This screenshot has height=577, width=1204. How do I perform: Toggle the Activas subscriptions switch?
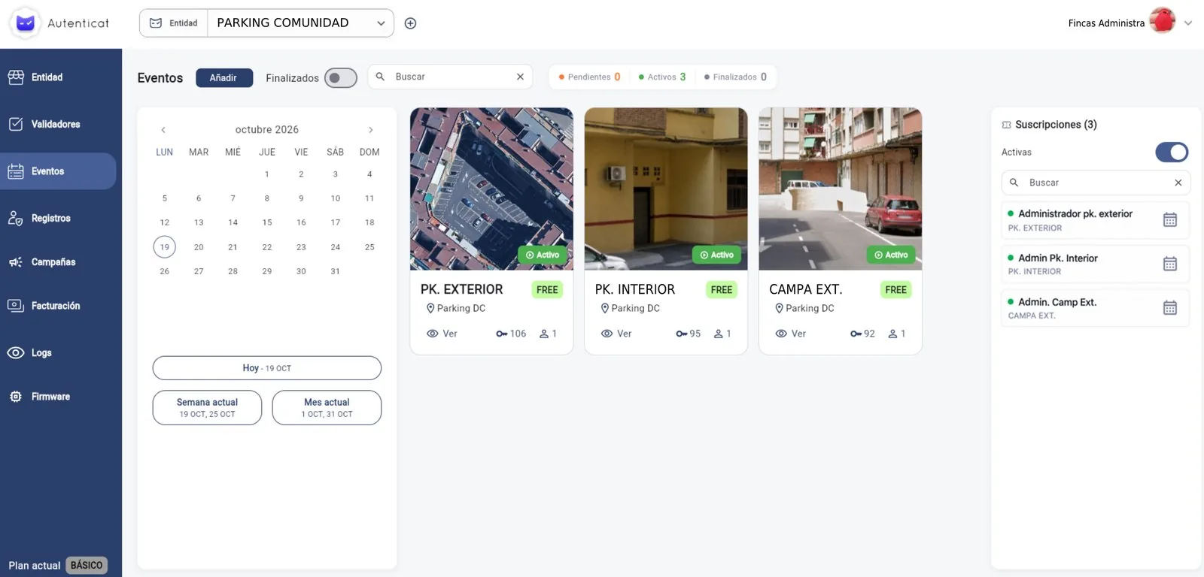[1172, 153]
